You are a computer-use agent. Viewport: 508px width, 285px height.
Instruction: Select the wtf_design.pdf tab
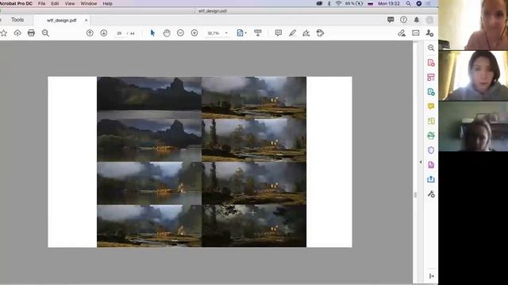[x=62, y=20]
